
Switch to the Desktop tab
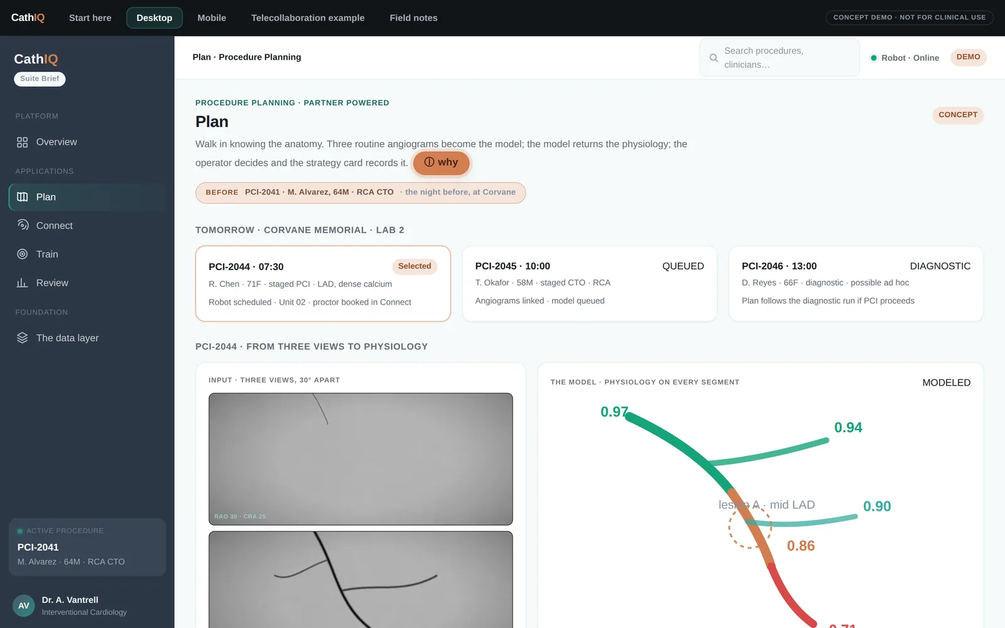[x=155, y=18]
